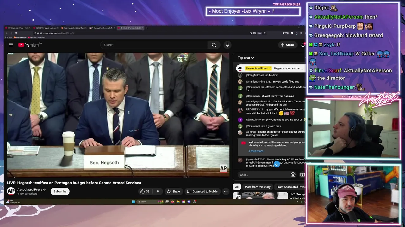Click the VPN indicator in browser toolbar
Image resolution: width=405 pixels, height=227 pixels.
(286, 33)
